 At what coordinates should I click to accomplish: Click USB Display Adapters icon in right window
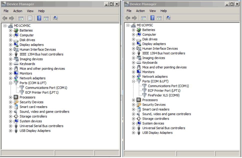[139, 133]
